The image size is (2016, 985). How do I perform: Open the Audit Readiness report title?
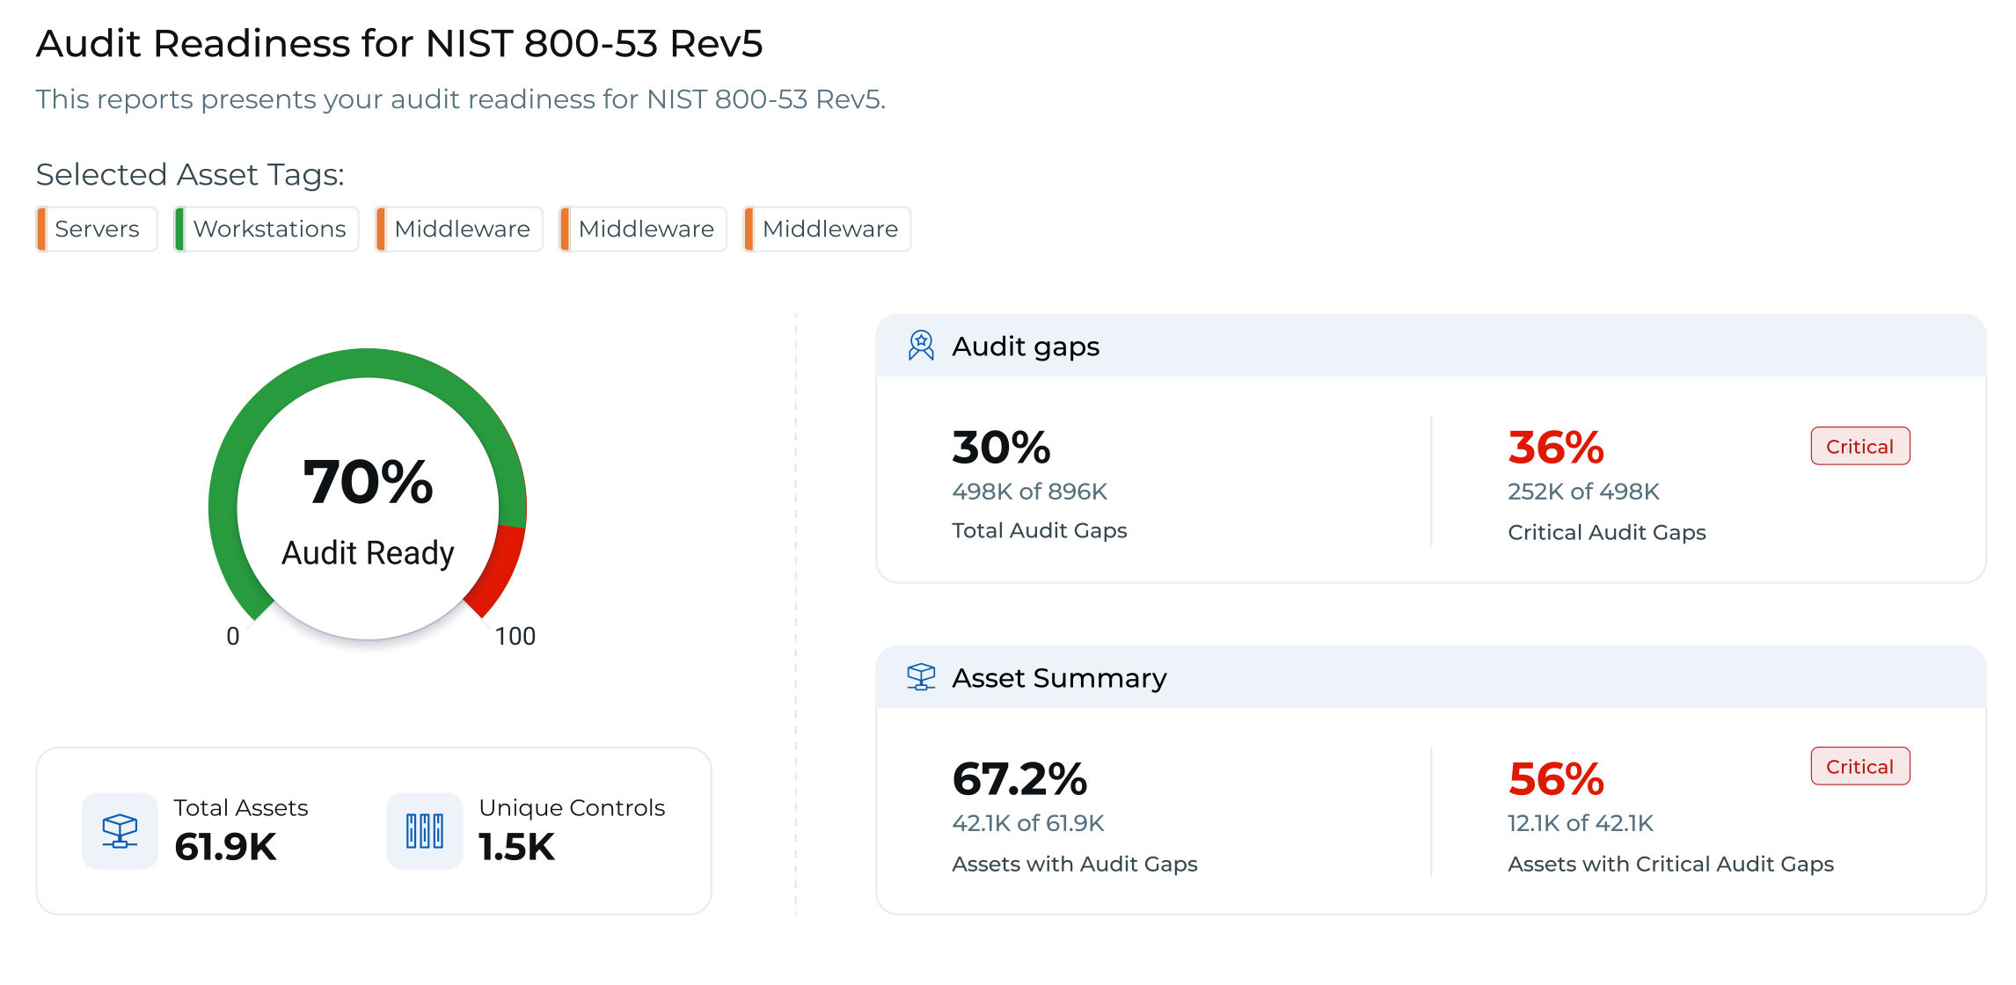click(401, 40)
